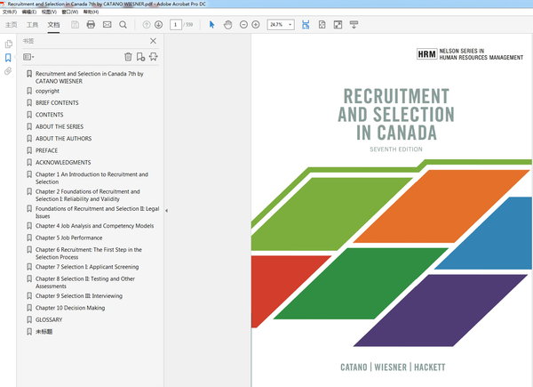533x387 pixels.
Task: Add a new bookmark
Action: click(x=140, y=57)
